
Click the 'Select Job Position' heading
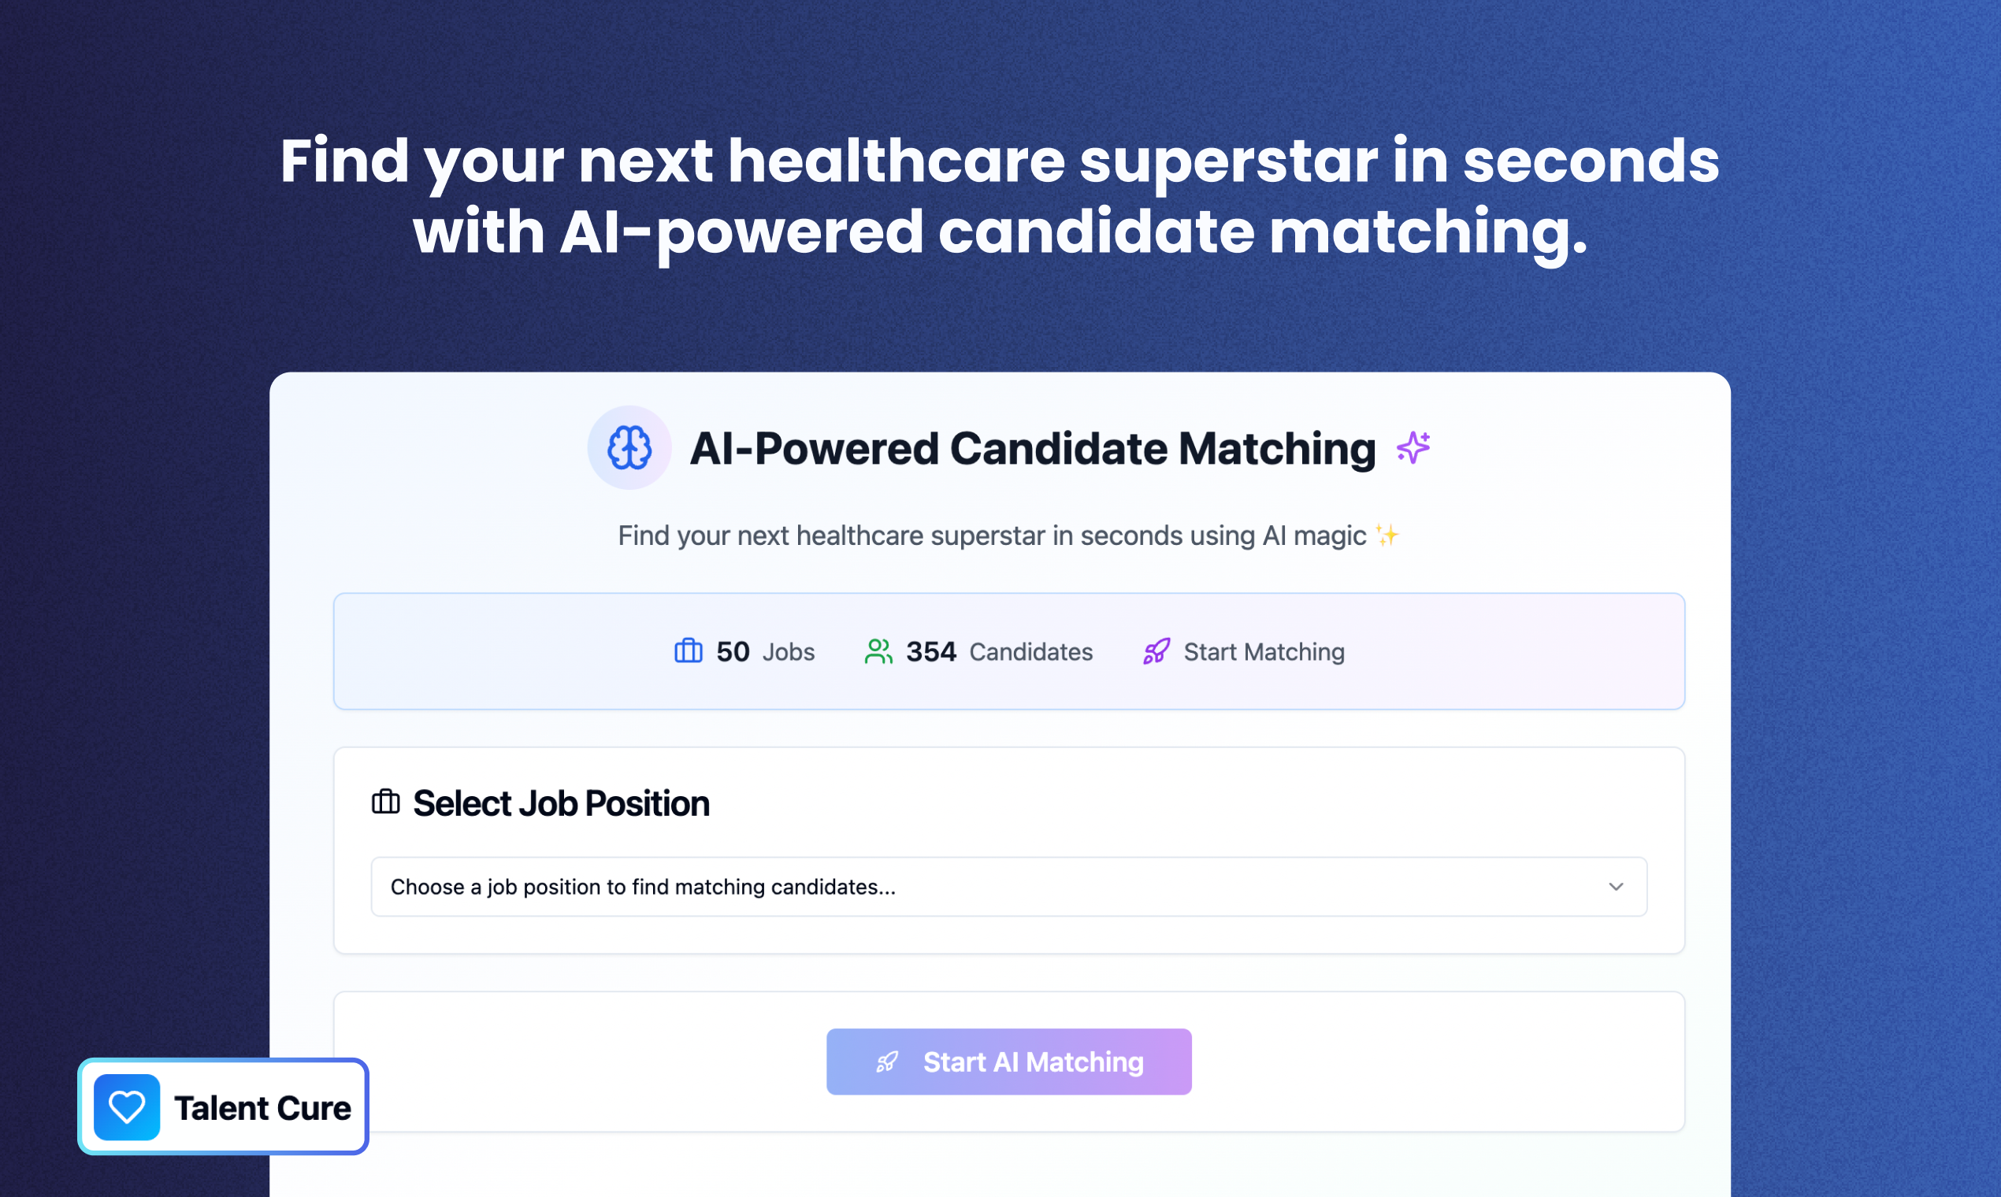pyautogui.click(x=561, y=803)
